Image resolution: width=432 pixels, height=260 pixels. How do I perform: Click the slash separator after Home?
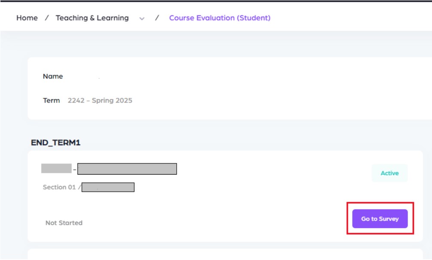[x=47, y=18]
